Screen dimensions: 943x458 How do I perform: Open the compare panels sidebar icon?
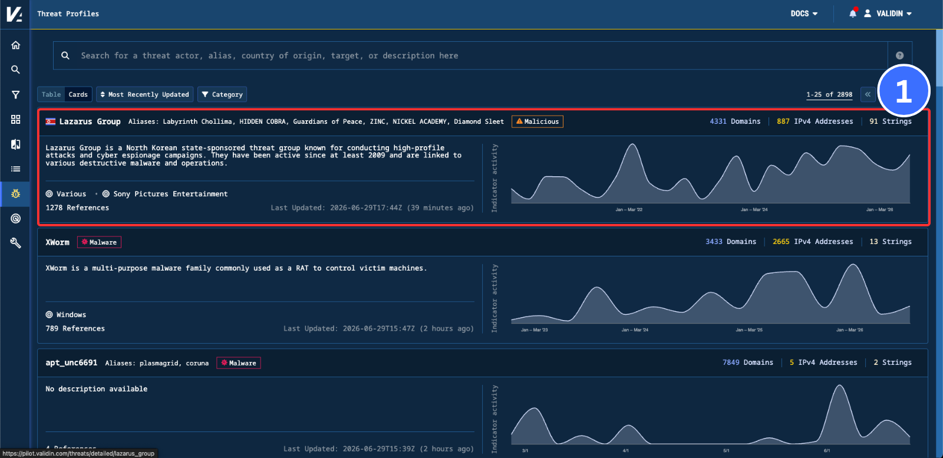[15, 144]
